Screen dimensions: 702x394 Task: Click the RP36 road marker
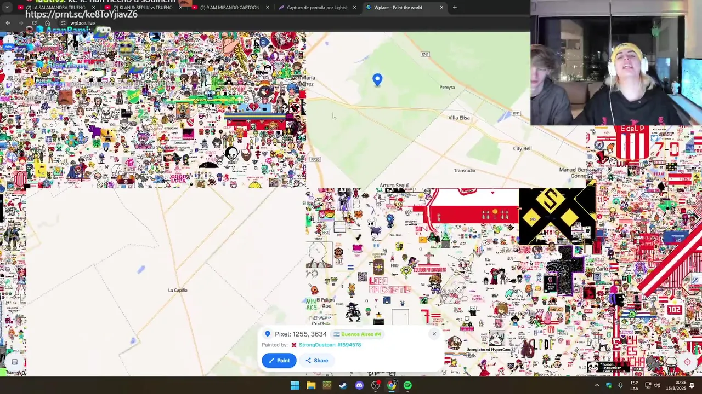click(x=315, y=159)
